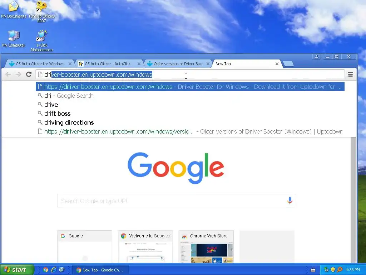Viewport: 366px width, 275px height.
Task: Click the New Tab - Google Chrome taskbar button
Action: tap(100, 270)
